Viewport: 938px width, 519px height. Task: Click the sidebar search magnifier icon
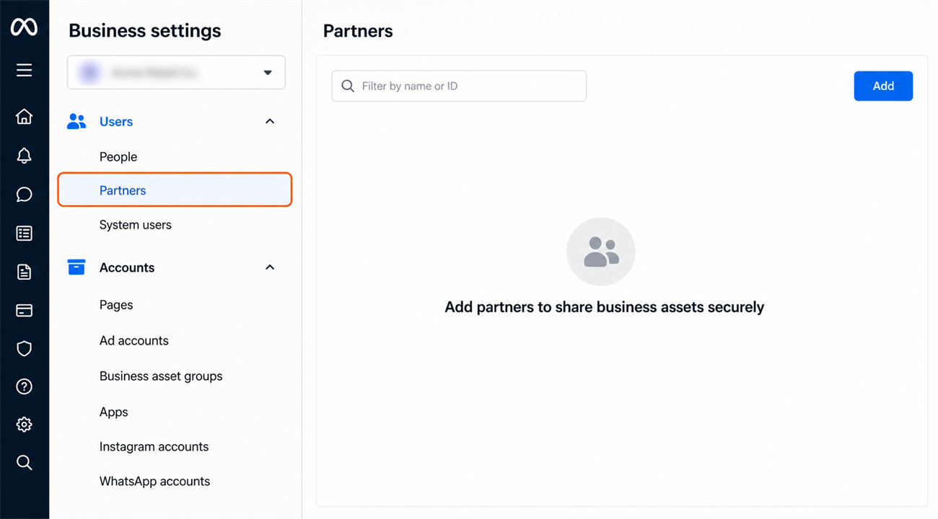pyautogui.click(x=24, y=463)
